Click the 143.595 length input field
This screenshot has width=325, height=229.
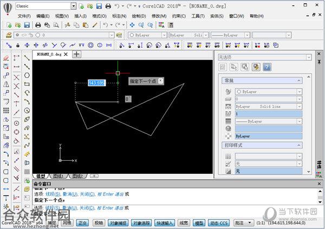[96, 83]
